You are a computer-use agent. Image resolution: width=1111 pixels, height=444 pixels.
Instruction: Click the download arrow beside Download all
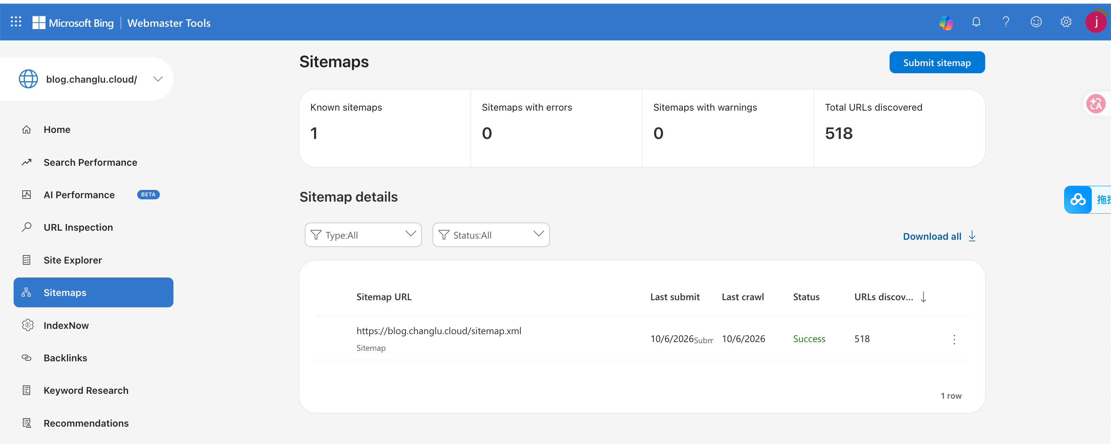click(972, 236)
